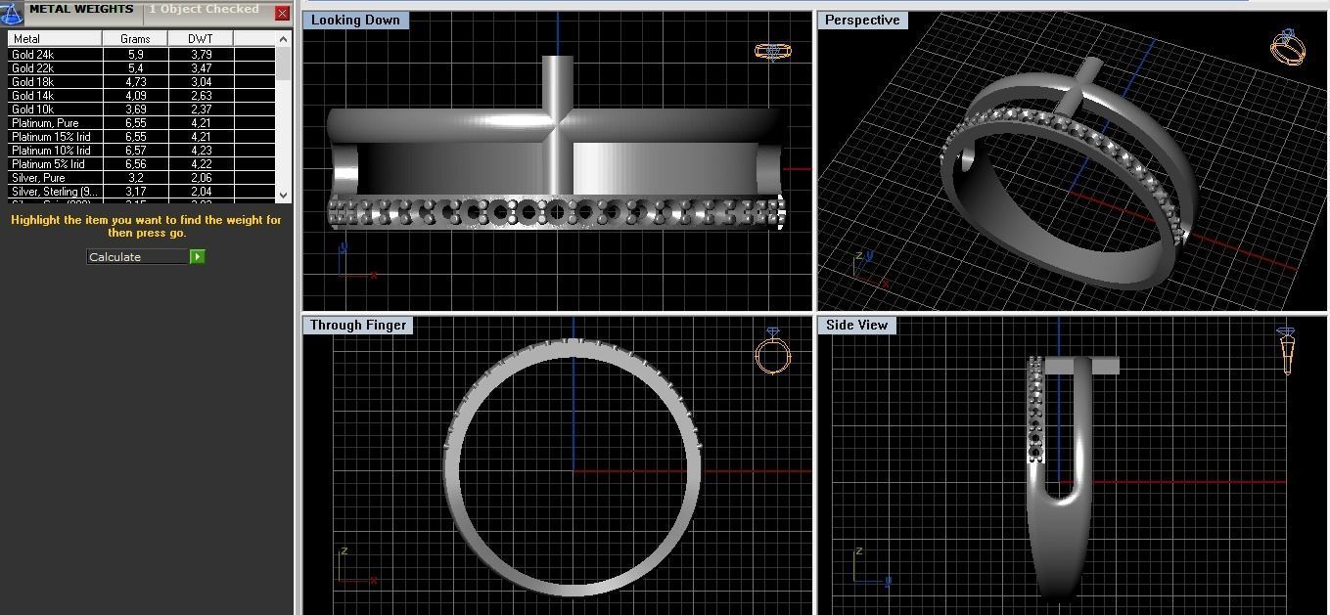Click the 3,69 grams cell for Gold 10k
1330x615 pixels.
[x=135, y=110]
